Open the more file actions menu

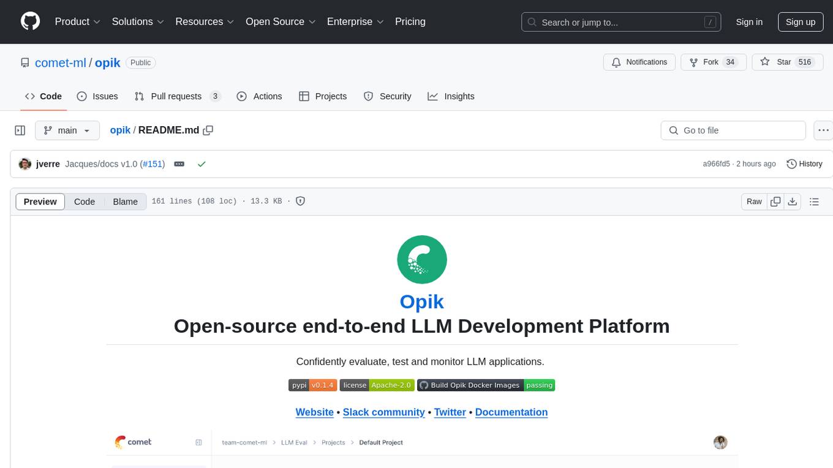[823, 130]
